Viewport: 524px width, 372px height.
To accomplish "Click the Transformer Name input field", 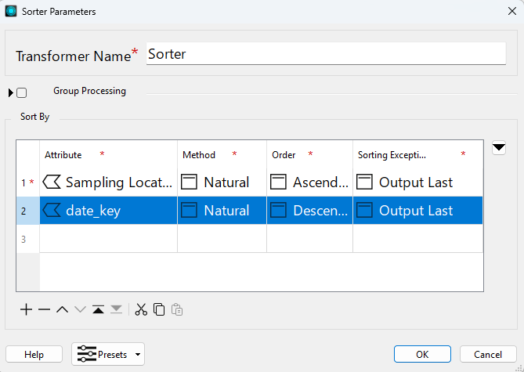I will tap(326, 53).
